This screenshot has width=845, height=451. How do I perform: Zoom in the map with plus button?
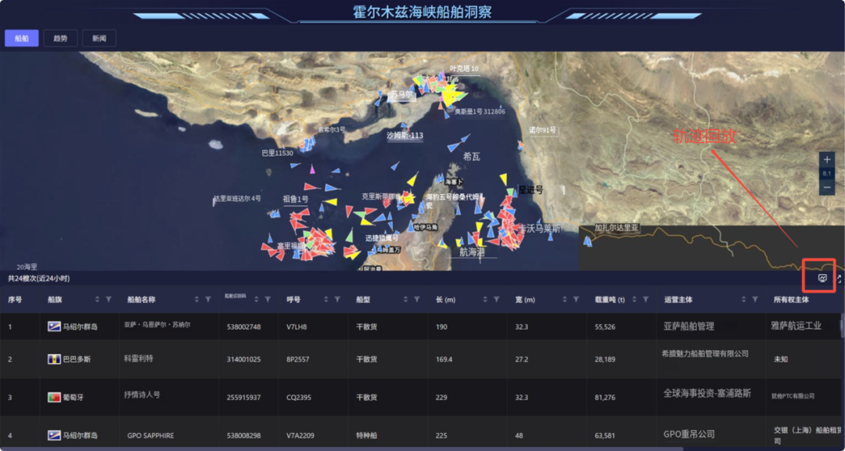point(827,160)
